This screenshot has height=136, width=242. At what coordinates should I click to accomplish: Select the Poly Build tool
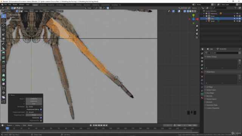pos(3,75)
